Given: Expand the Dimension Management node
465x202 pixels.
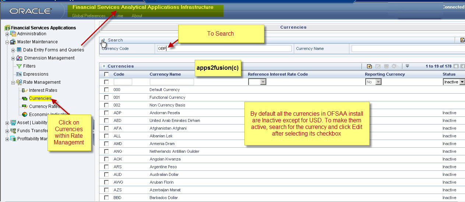Looking at the screenshot, I should [x=13, y=58].
